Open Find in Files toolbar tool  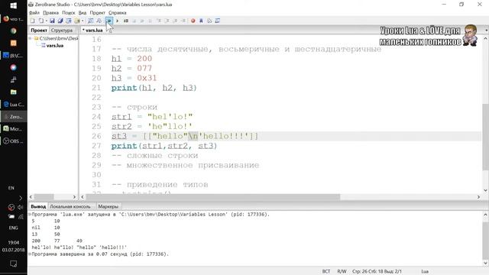pyautogui.click(x=99, y=21)
